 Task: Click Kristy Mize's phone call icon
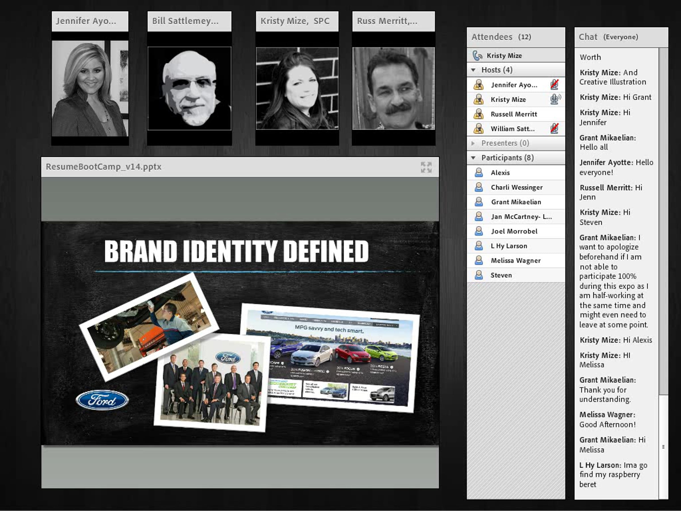tap(477, 55)
